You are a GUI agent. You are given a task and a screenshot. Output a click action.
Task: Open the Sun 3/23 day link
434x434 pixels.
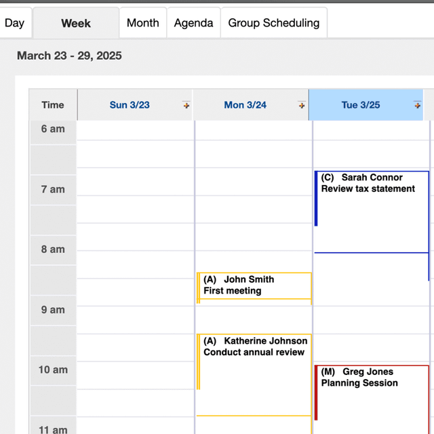(130, 105)
